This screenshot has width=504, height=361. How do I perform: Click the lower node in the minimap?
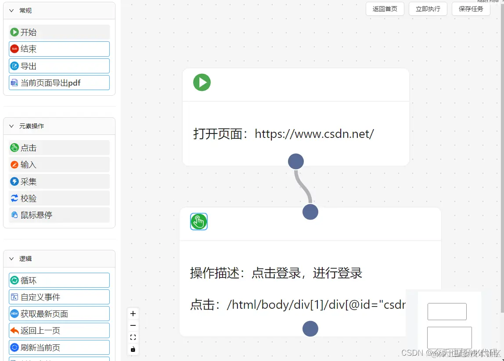pyautogui.click(x=450, y=338)
